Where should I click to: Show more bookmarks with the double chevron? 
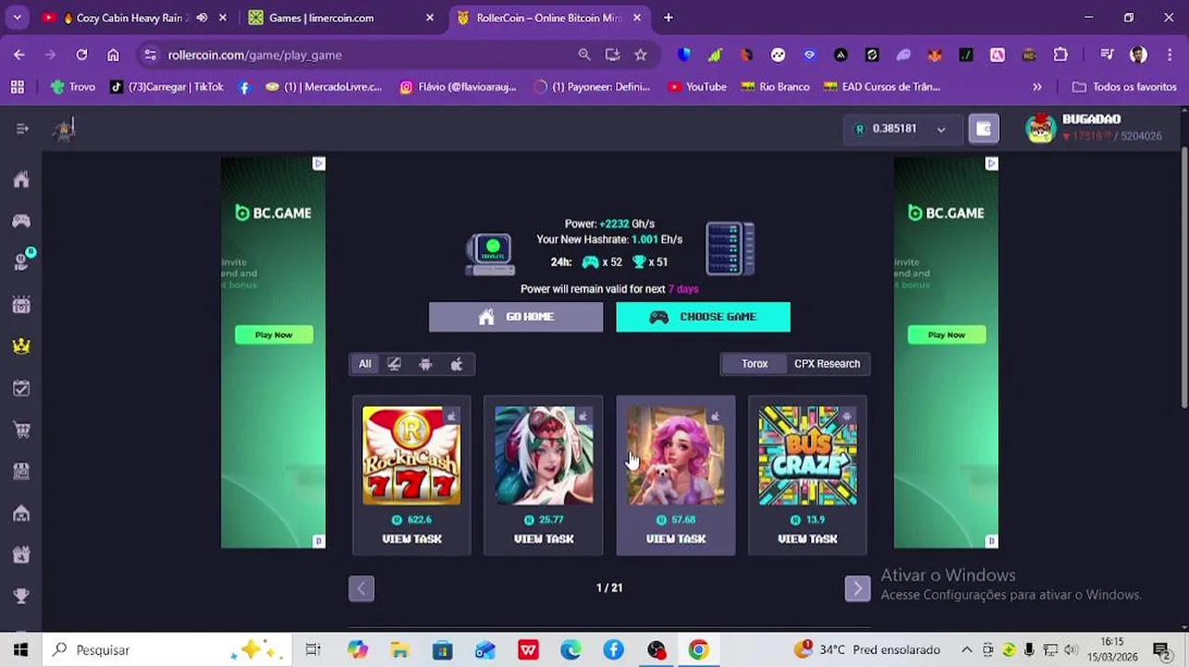click(1037, 86)
